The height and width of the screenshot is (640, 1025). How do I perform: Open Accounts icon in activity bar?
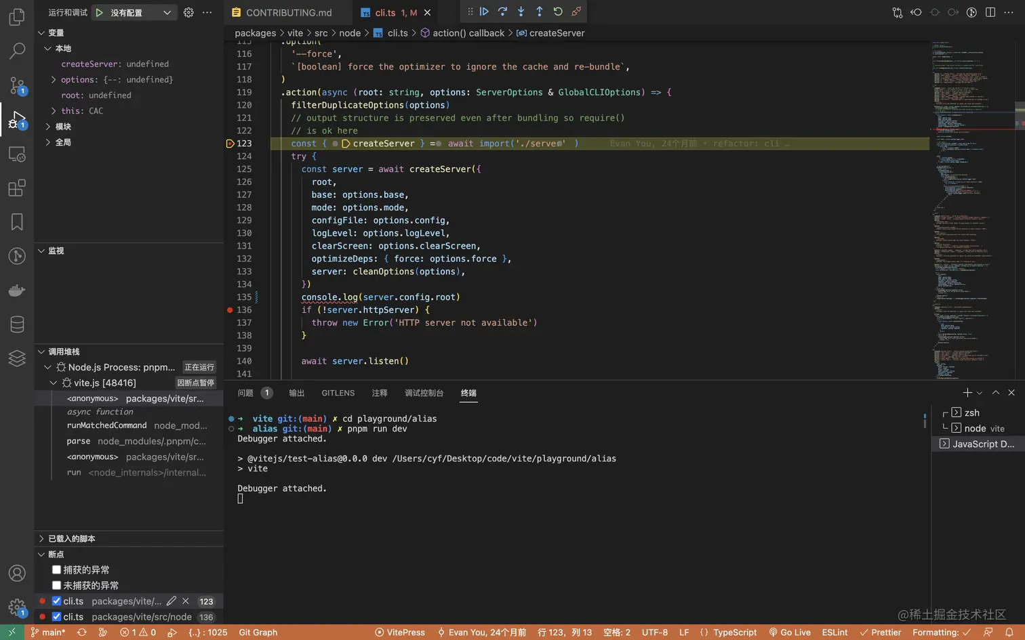tap(17, 573)
